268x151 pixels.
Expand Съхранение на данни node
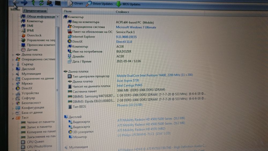[13, 79]
